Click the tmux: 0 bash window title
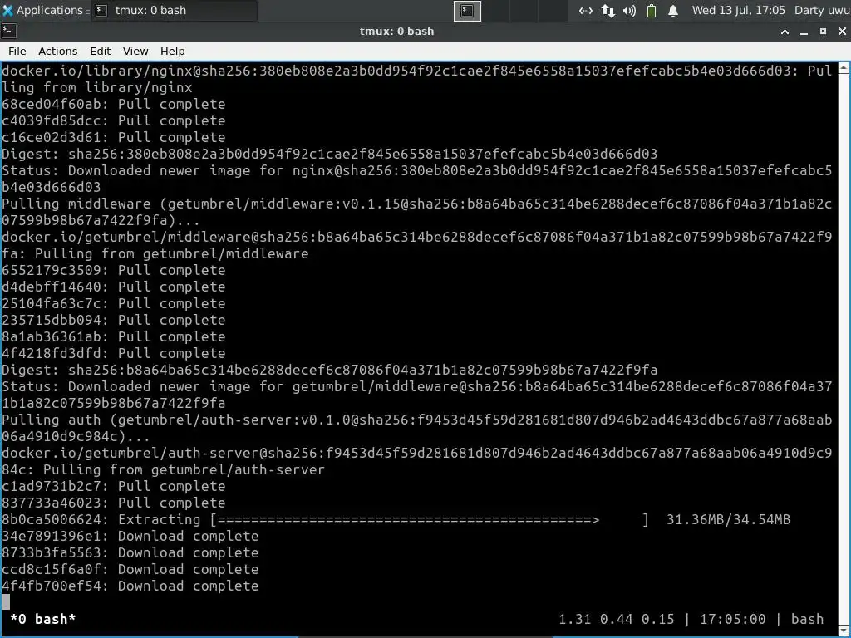This screenshot has width=851, height=638. pos(396,32)
